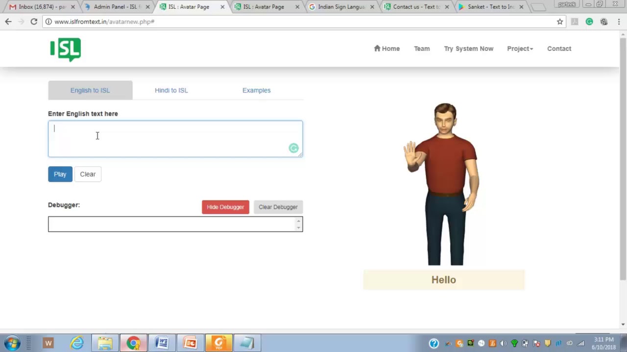Expand the Project dropdown menu
Screen dimensions: 627x352
[x=520, y=48]
